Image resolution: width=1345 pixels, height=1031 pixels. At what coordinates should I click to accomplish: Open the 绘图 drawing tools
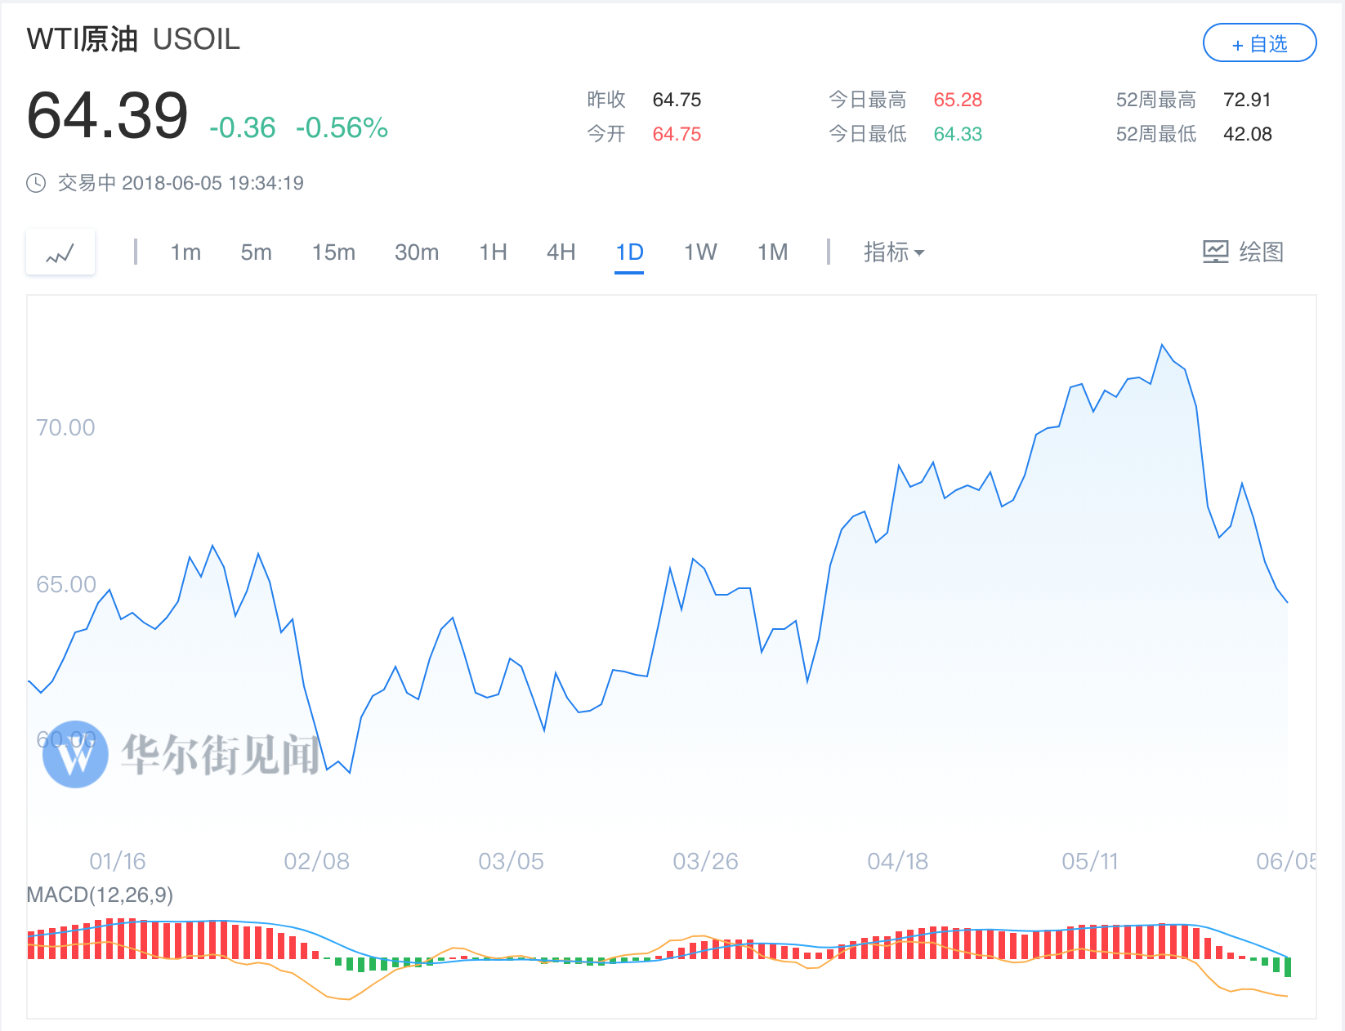(1243, 252)
